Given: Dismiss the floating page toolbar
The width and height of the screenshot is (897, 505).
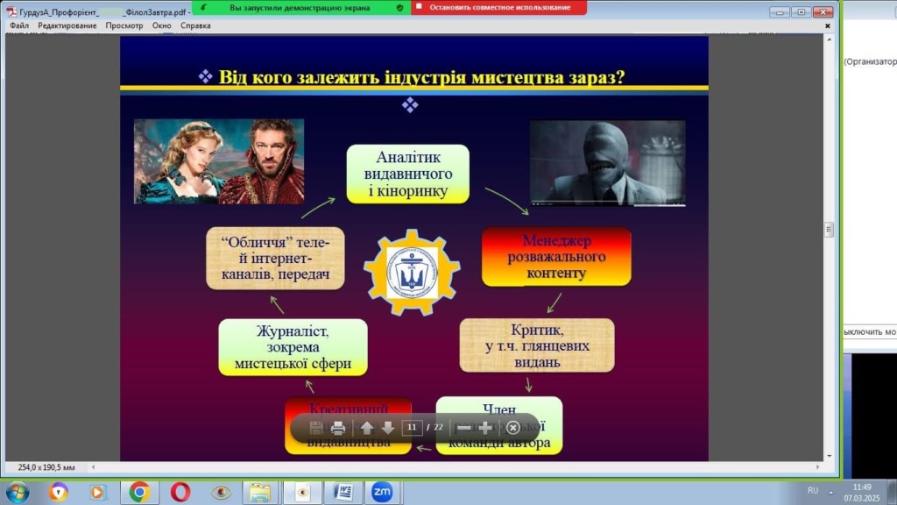Looking at the screenshot, I should pos(513,427).
